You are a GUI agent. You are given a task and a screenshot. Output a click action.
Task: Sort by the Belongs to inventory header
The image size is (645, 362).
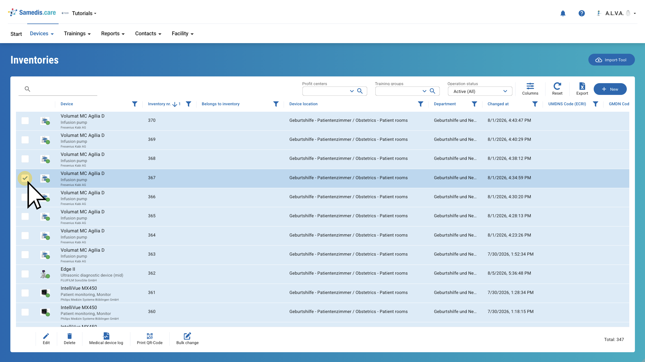(221, 104)
